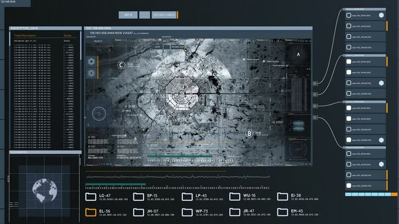Collapse the second node group header

coord(364,55)
